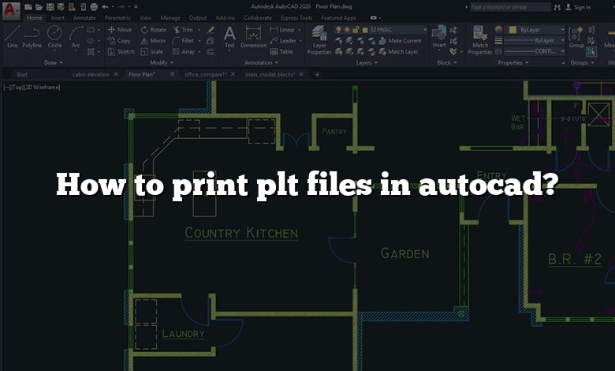Expand the Modify panel

pyautogui.click(x=162, y=62)
